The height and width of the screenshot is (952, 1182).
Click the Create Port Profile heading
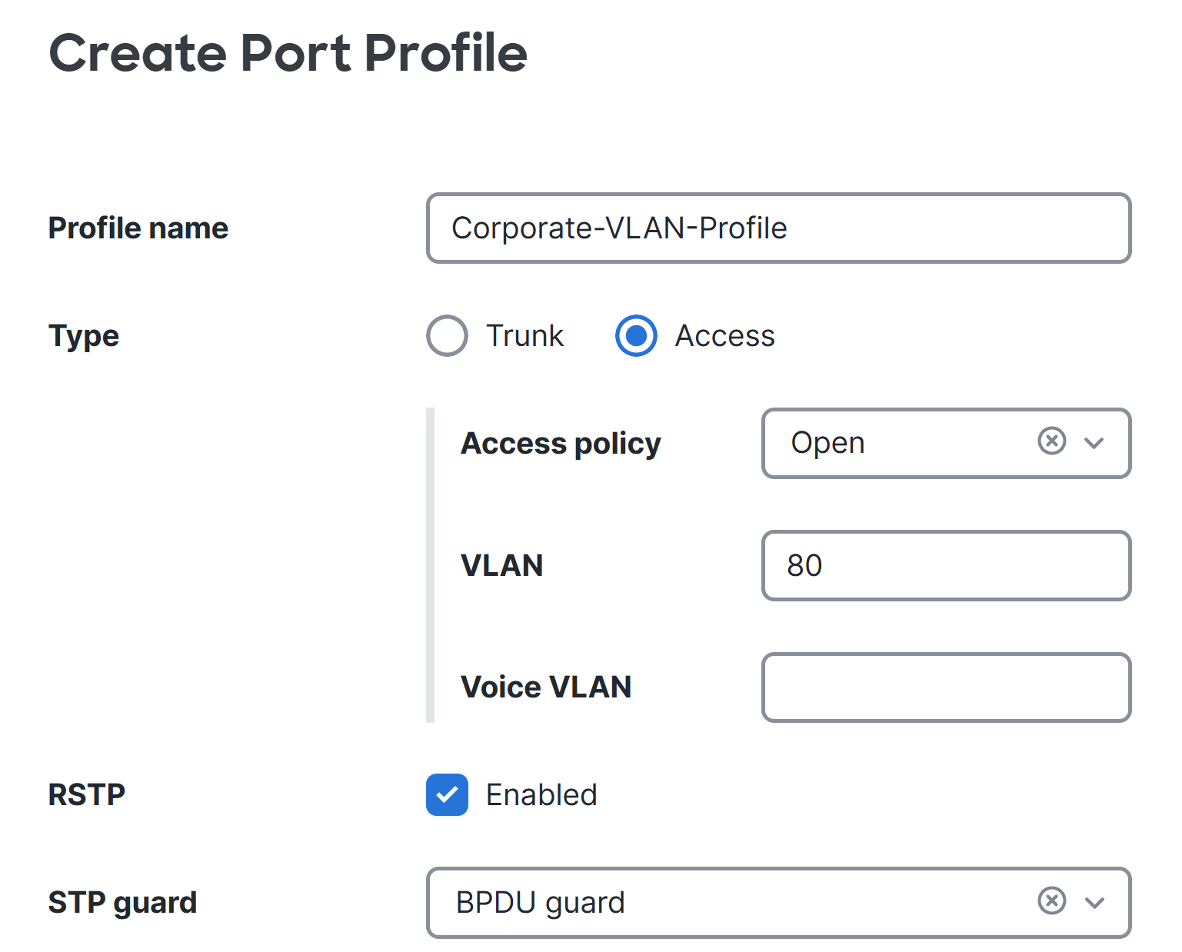pyautogui.click(x=288, y=53)
